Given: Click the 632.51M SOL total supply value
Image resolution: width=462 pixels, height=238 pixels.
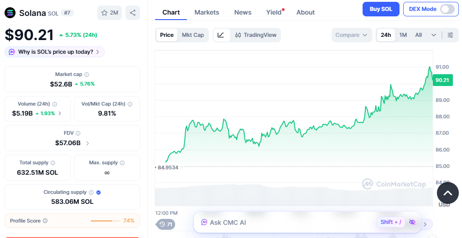Looking at the screenshot, I should [37, 172].
